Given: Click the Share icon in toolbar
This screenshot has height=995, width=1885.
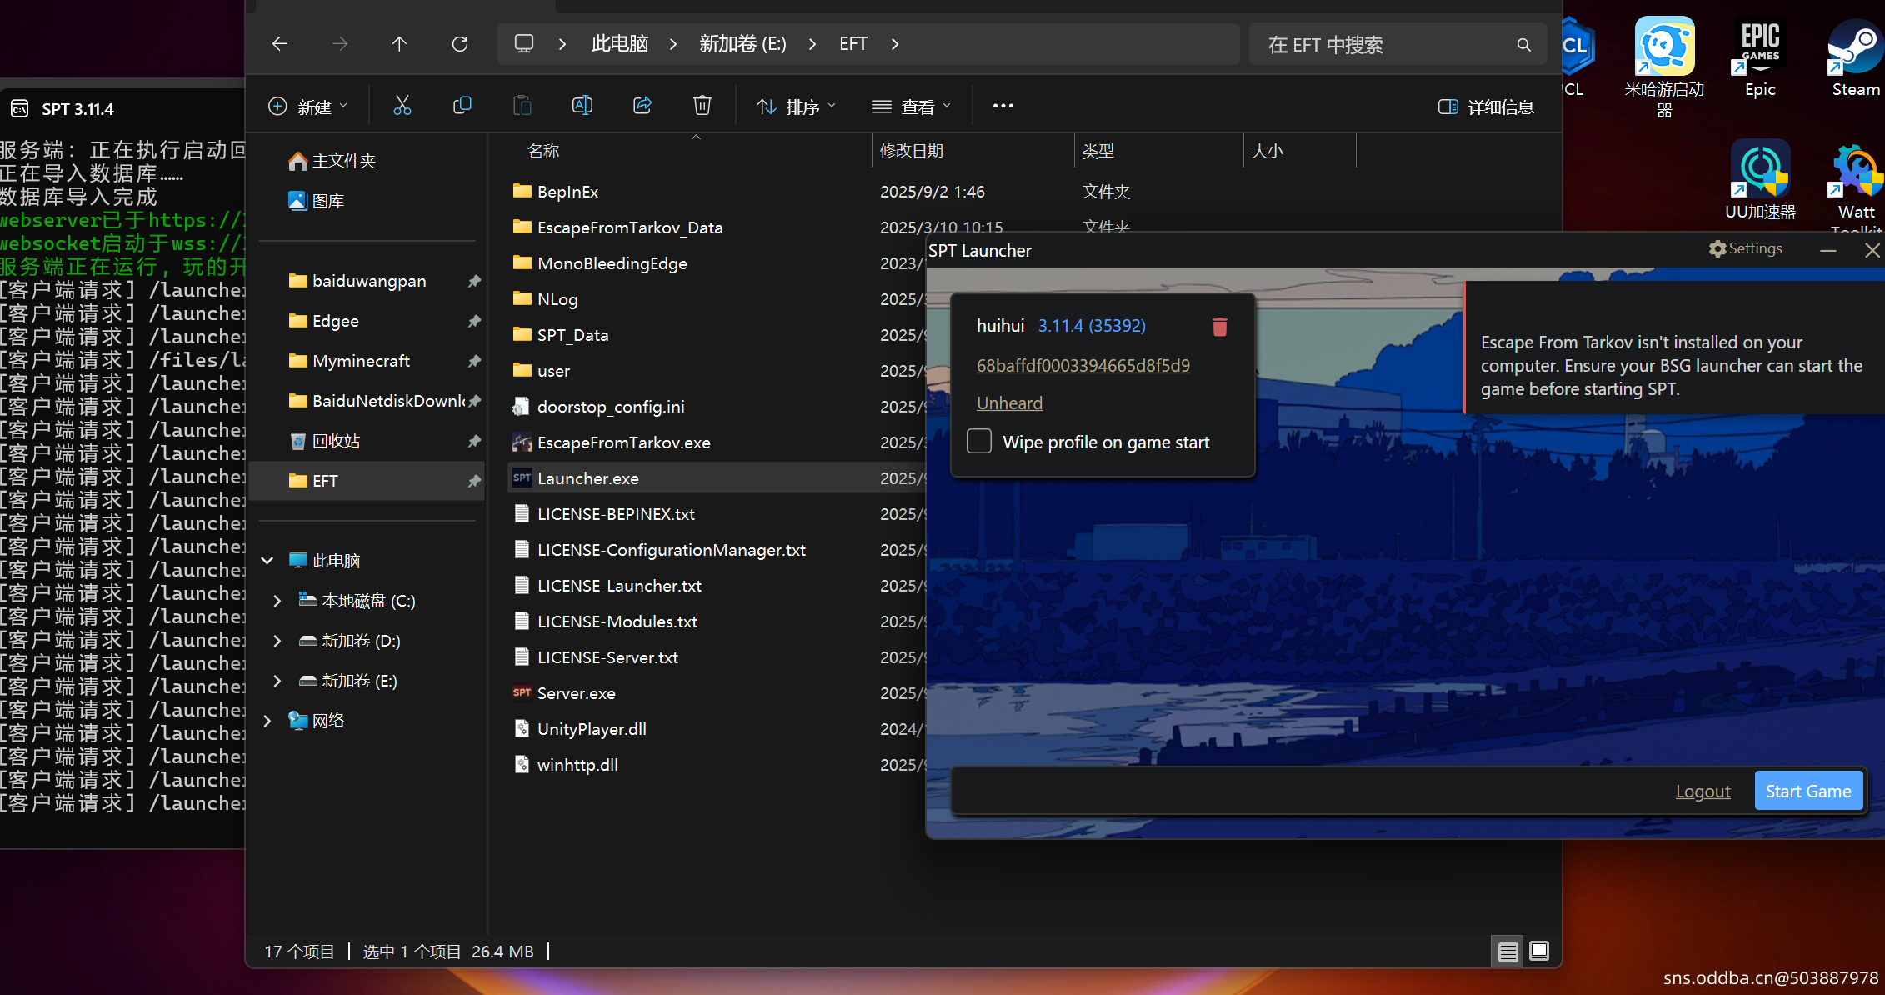Looking at the screenshot, I should (x=642, y=106).
